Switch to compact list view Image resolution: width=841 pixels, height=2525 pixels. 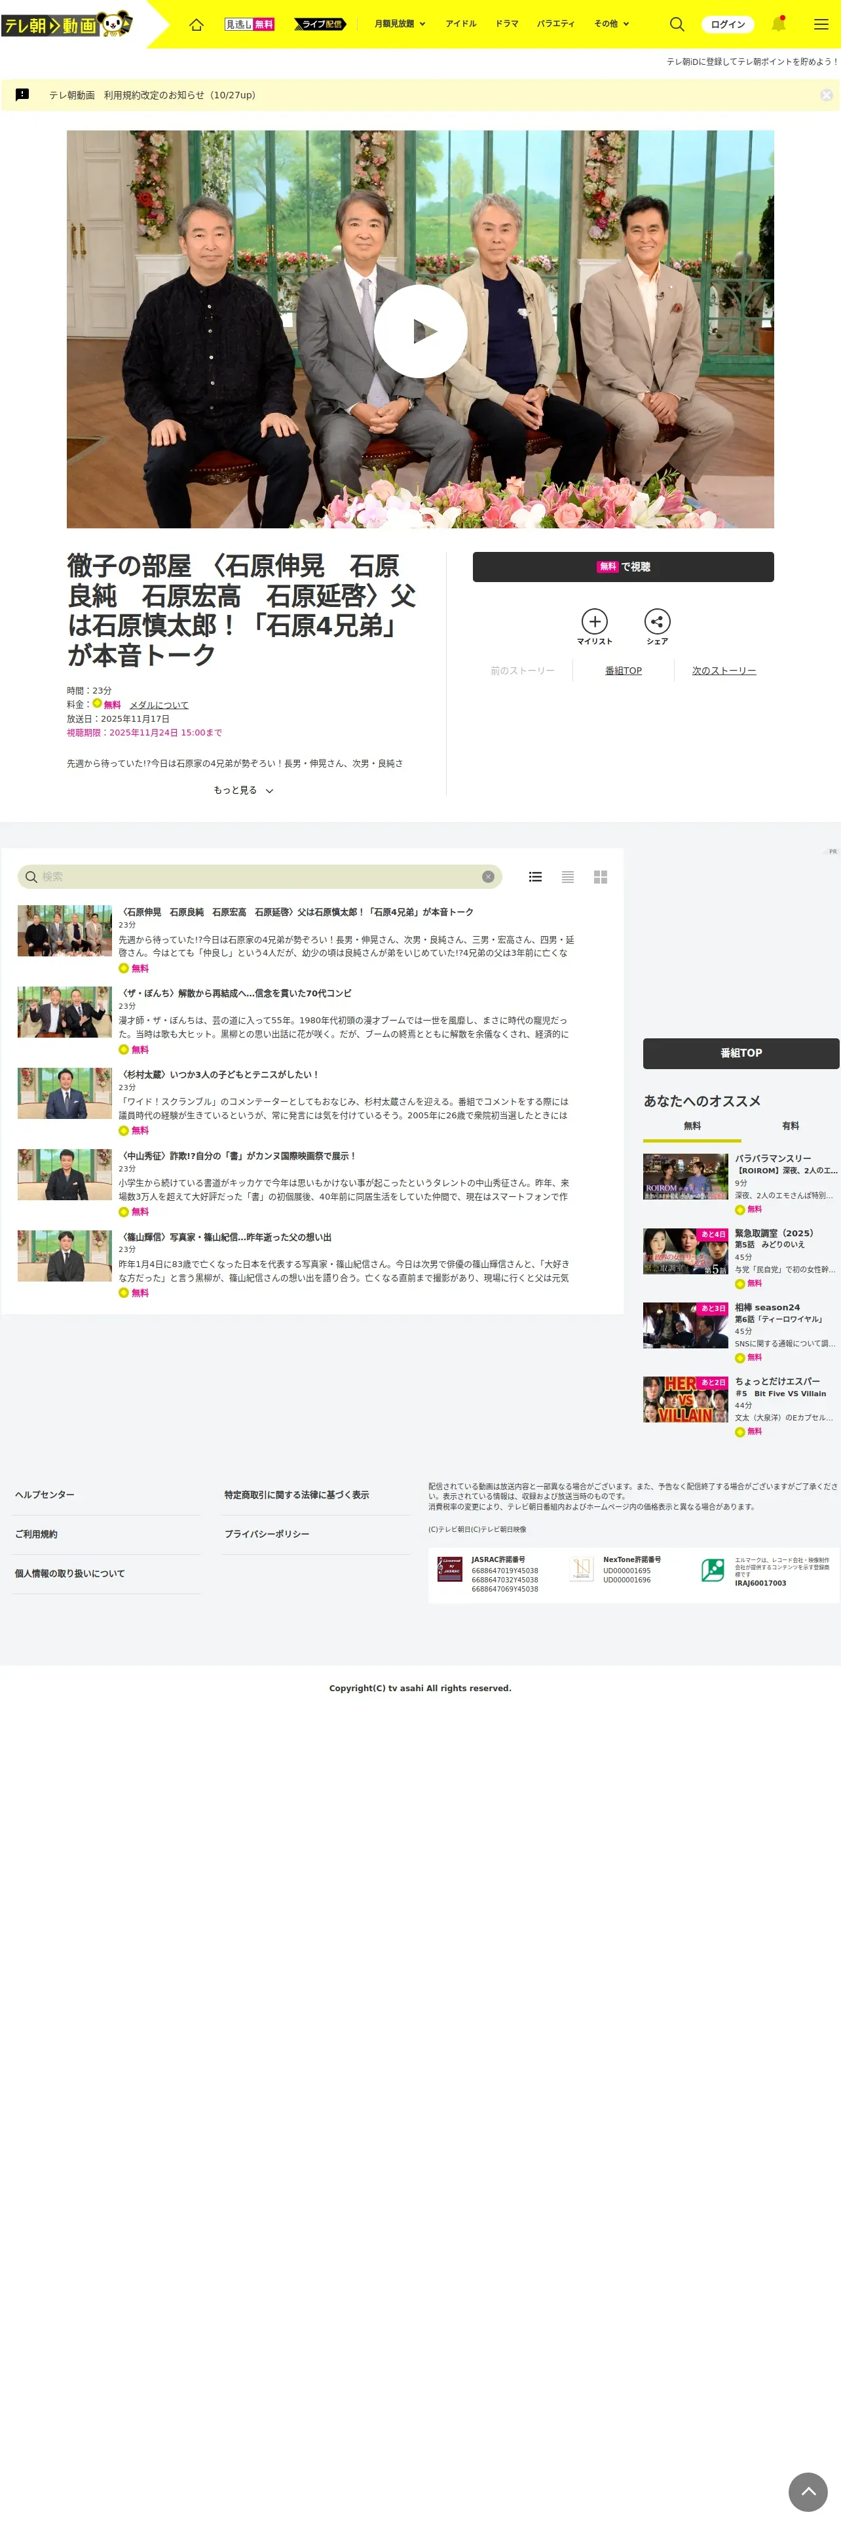click(568, 876)
